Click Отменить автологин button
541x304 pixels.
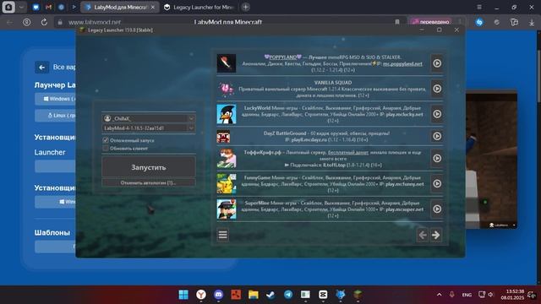pyautogui.click(x=149, y=182)
